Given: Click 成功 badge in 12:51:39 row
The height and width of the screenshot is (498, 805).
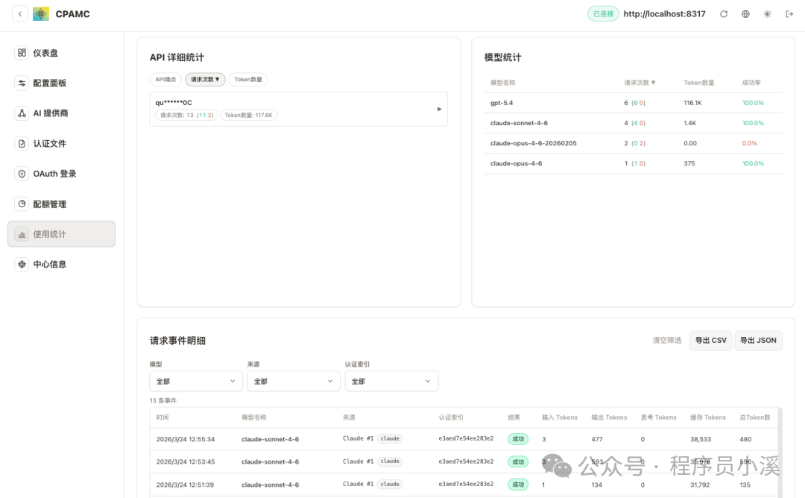Looking at the screenshot, I should coord(518,484).
